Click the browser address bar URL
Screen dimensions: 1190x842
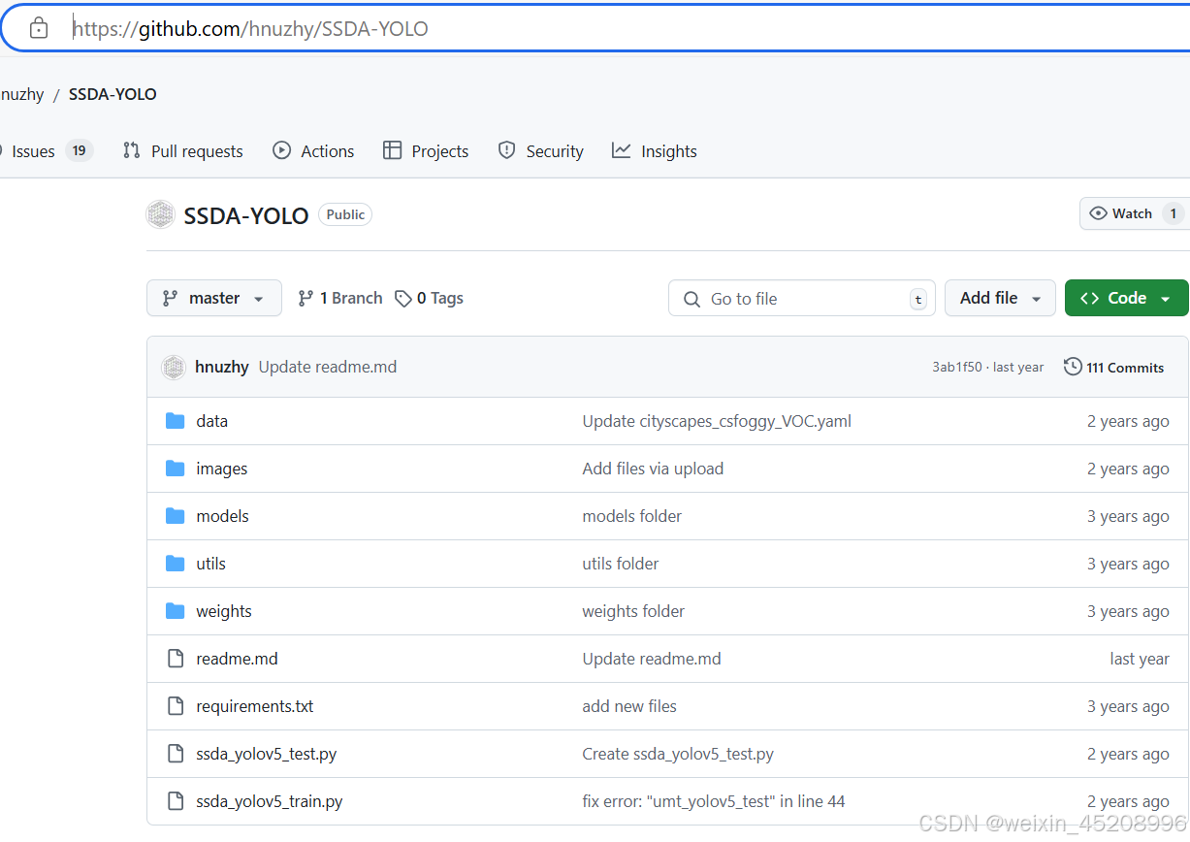pyautogui.click(x=250, y=28)
